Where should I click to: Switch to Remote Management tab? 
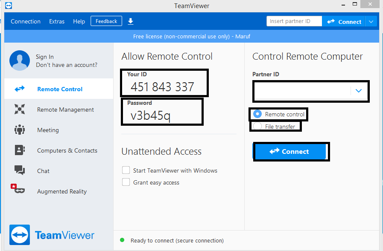58,109
